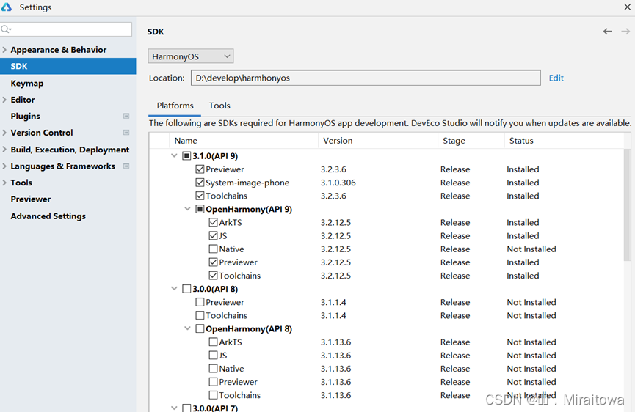Check JS 3.1.13.6 checkbox
Screen dimensions: 635x412
214,356
